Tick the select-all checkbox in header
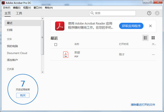Screen dimensions: 164x112 point(56,44)
